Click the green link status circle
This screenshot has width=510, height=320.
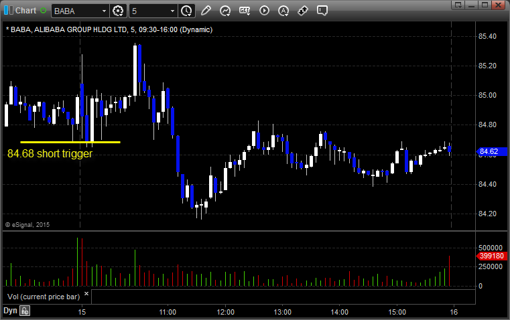[44, 11]
